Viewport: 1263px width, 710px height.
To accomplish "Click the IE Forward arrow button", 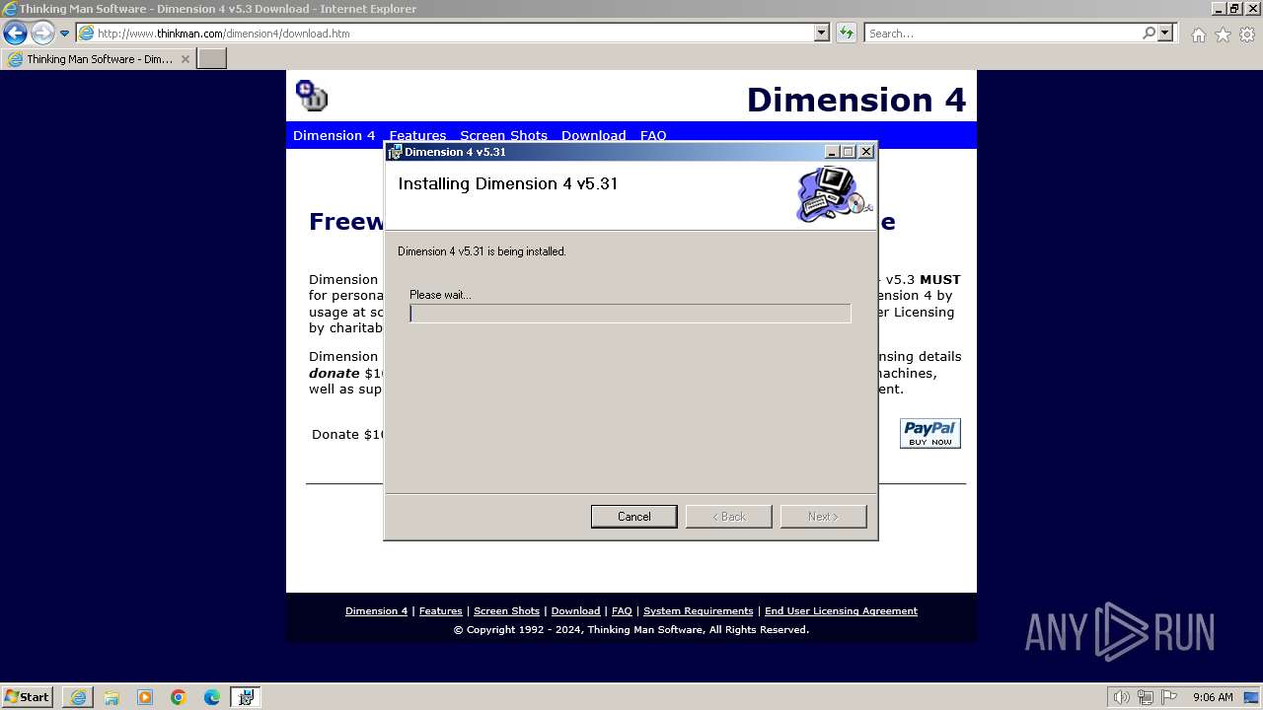I will point(42,33).
